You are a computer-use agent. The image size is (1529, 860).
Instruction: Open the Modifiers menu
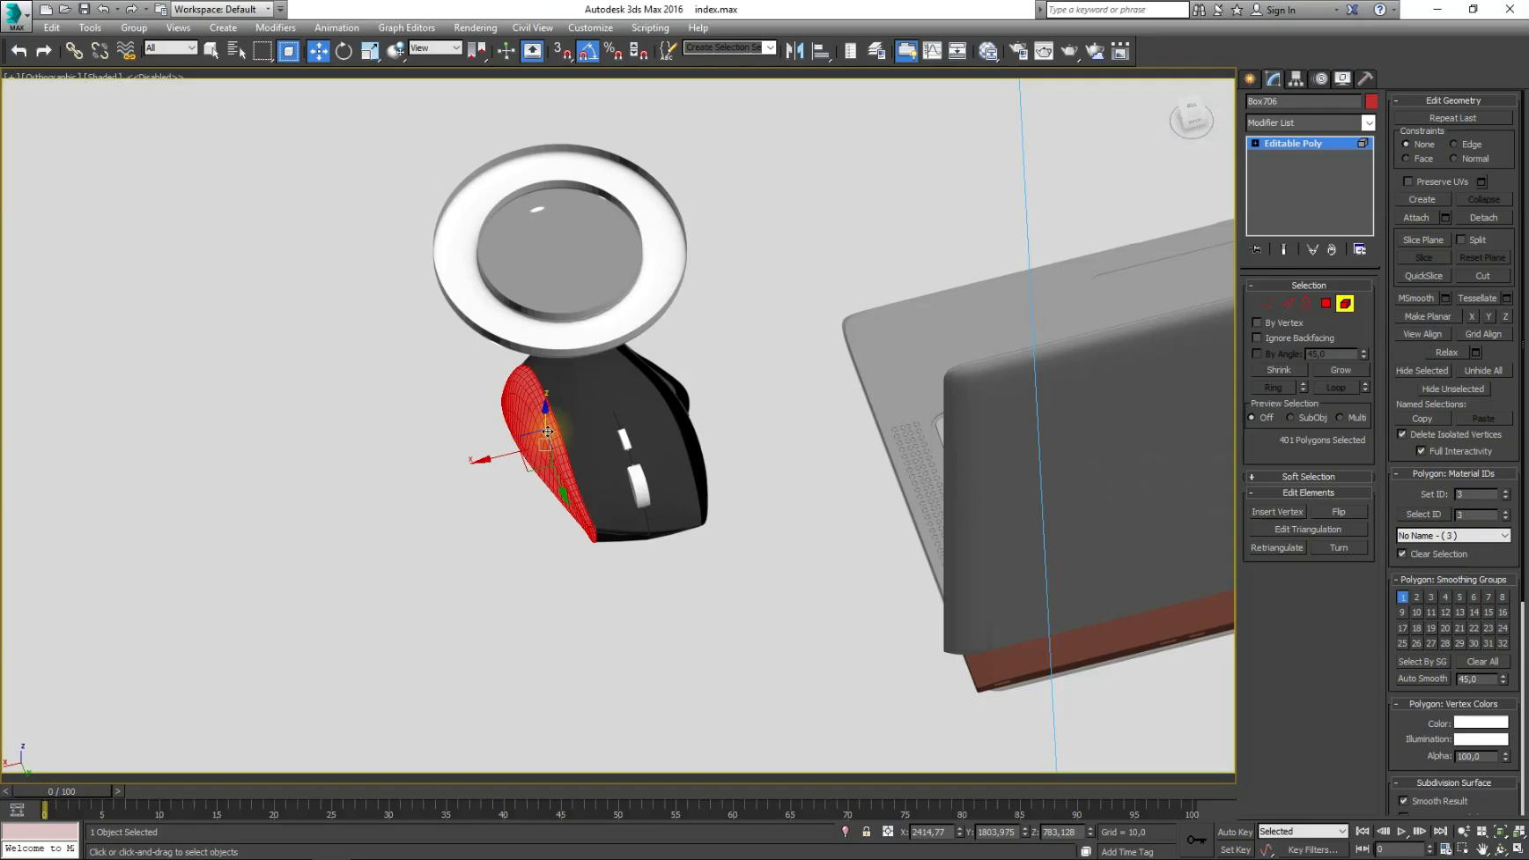coord(275,27)
